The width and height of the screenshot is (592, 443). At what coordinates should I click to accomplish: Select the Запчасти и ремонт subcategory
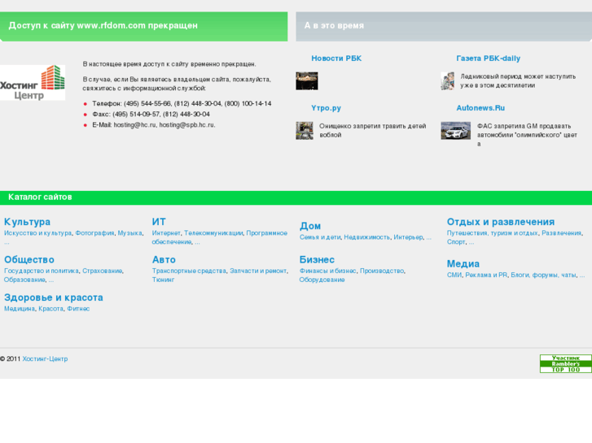[x=258, y=271]
